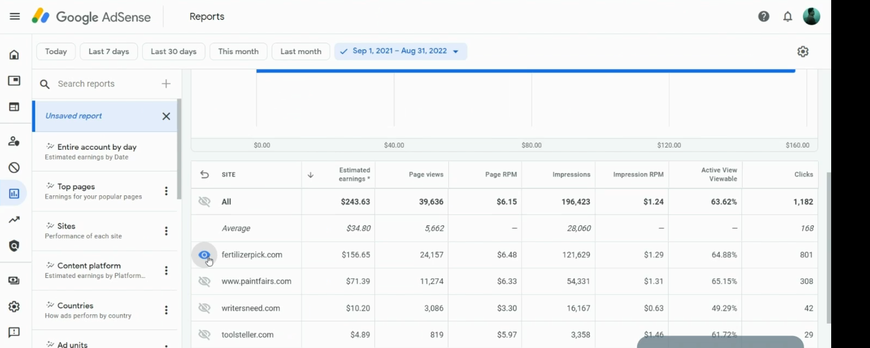Show www.paintfairs.com in the chart
This screenshot has width=870, height=348.
(x=204, y=281)
